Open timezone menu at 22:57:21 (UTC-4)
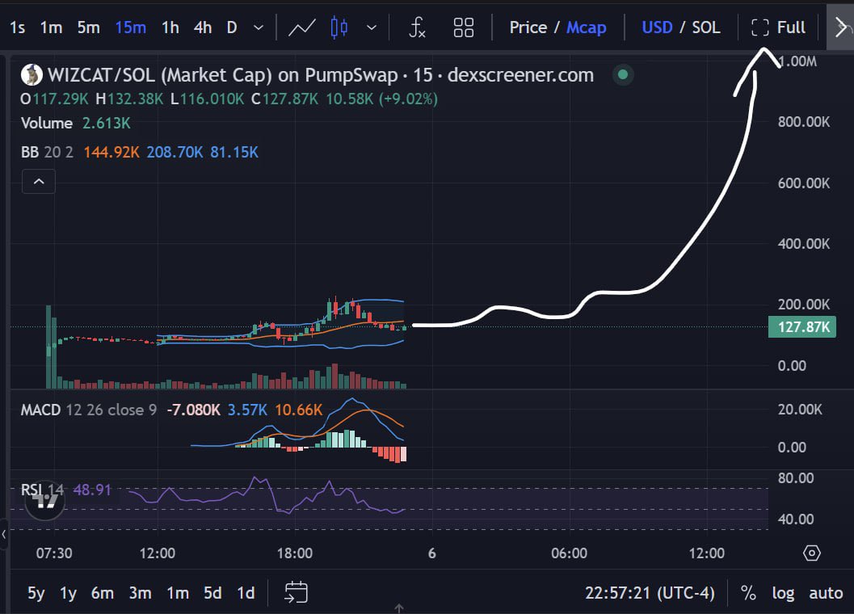 point(650,593)
